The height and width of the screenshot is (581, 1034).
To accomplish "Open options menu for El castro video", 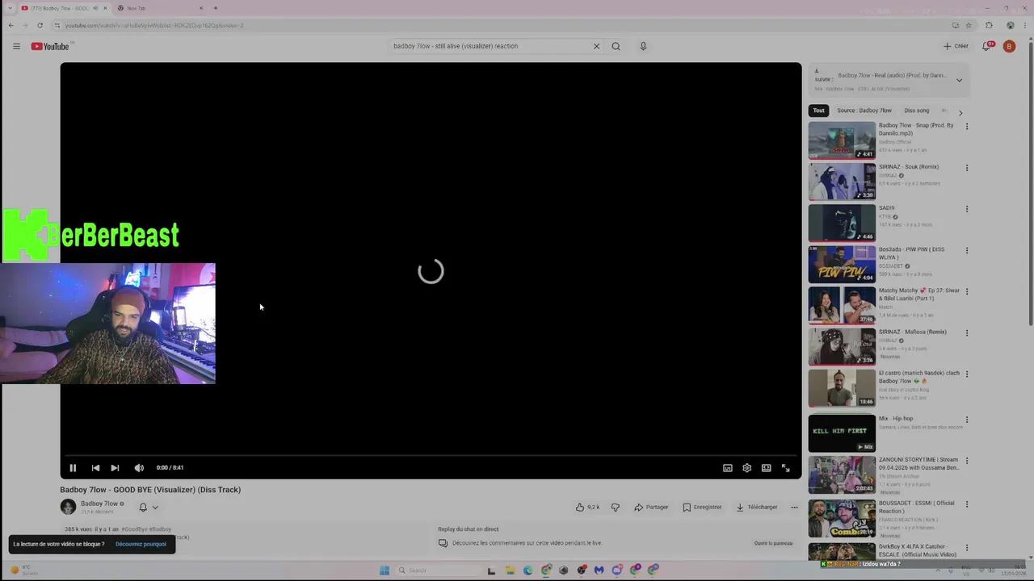I will coord(966,374).
